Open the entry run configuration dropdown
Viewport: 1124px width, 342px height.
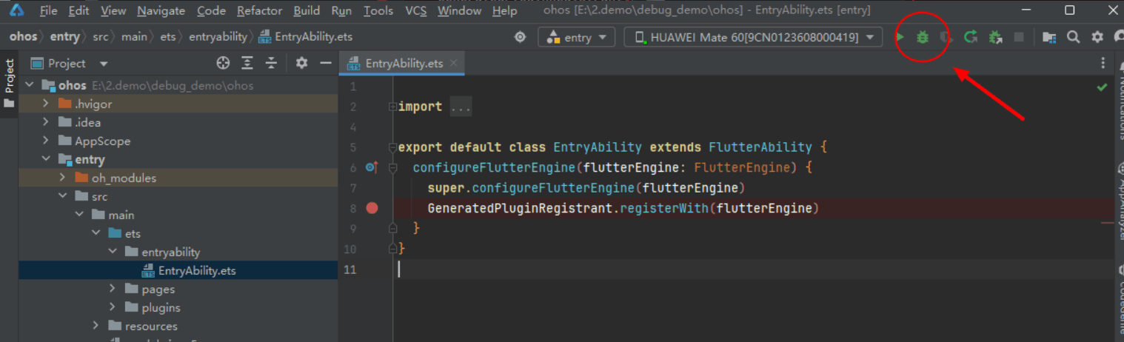click(x=577, y=37)
